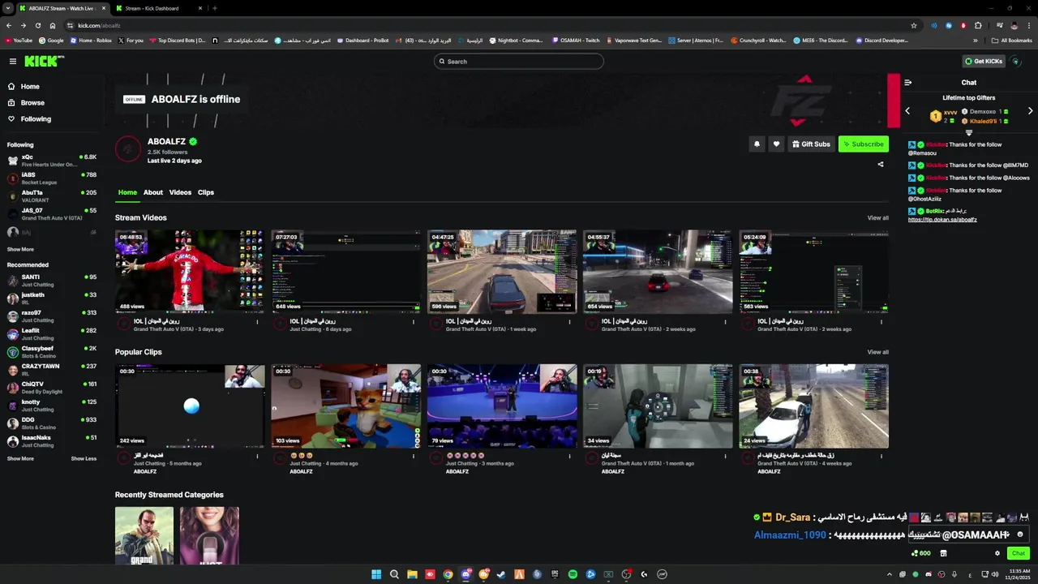Open YouTube bookmark

point(19,41)
